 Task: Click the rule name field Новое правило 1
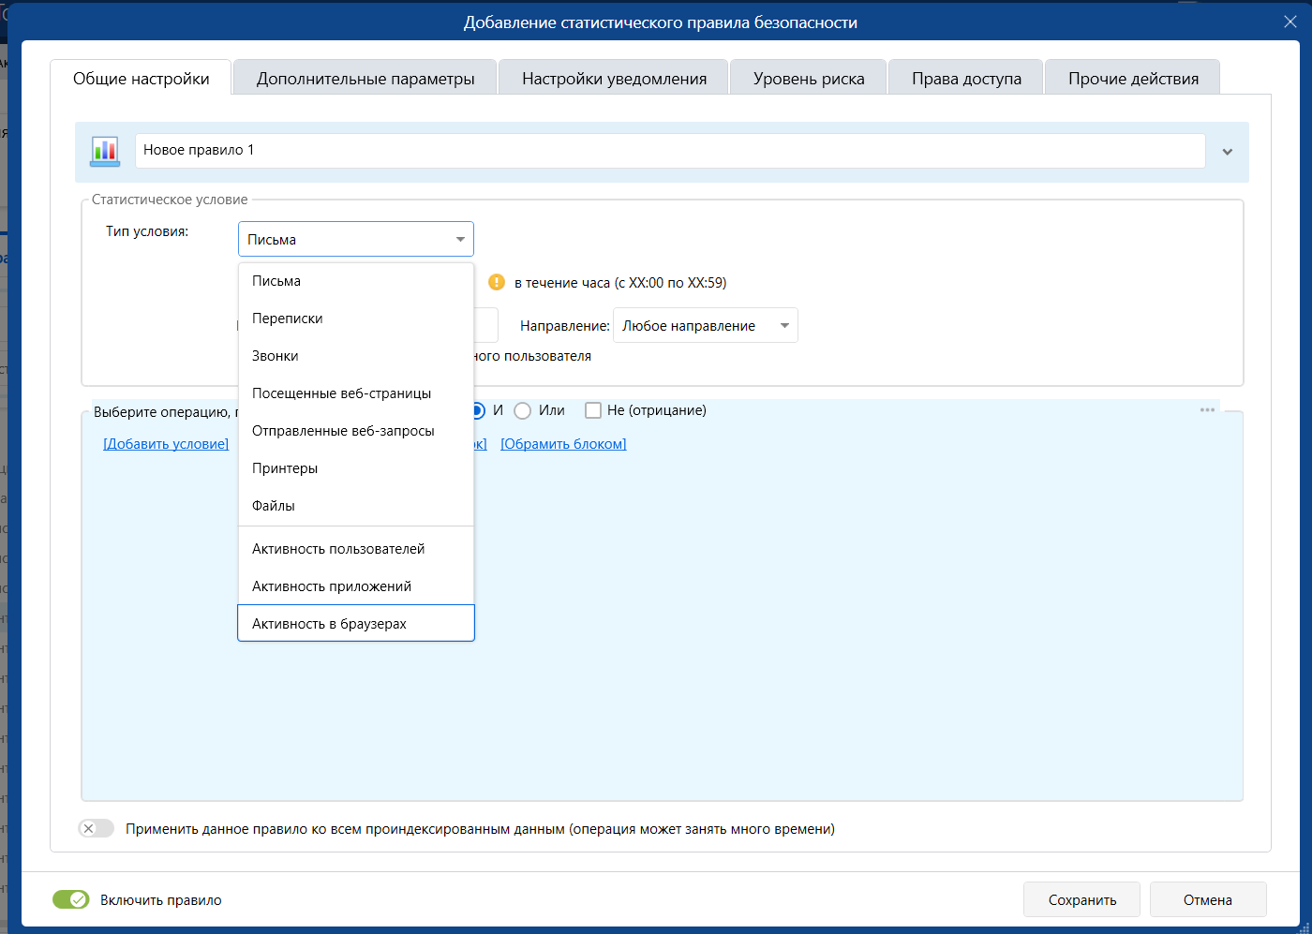click(670, 151)
